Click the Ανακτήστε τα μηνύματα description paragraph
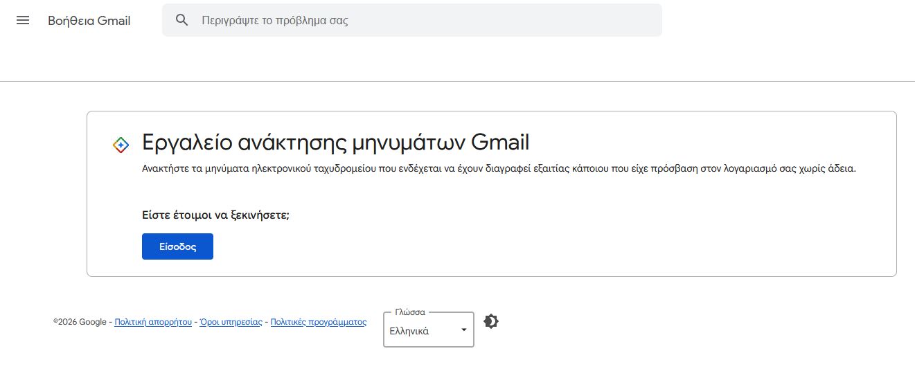The image size is (915, 378). [499, 169]
